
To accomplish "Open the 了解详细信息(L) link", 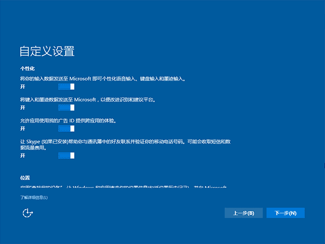I will click(x=34, y=197).
